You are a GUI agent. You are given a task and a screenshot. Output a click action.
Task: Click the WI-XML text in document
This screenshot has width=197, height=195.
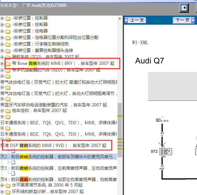coord(140,43)
